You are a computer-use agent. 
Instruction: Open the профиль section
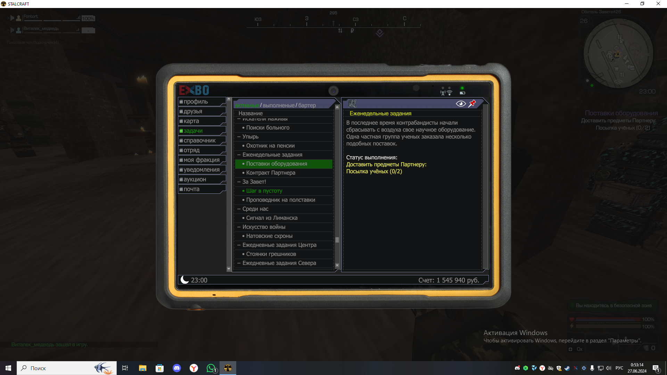coord(202,101)
